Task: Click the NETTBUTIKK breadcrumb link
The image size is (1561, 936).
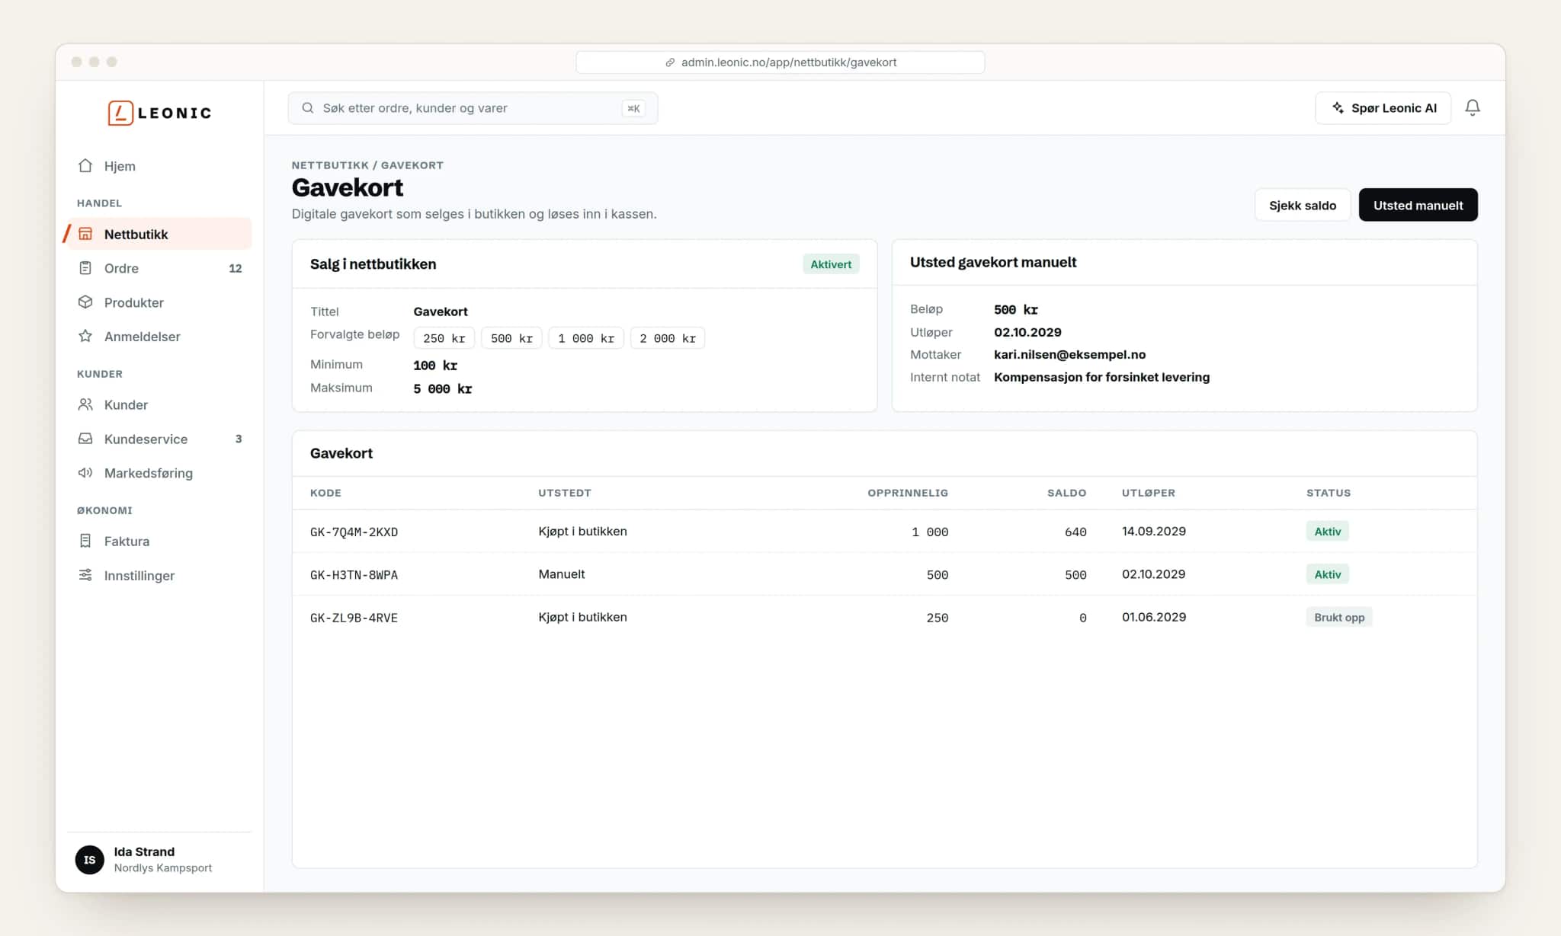Action: coord(330,165)
